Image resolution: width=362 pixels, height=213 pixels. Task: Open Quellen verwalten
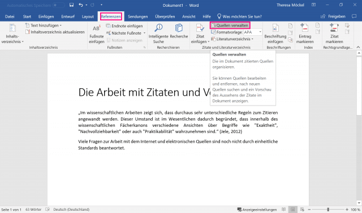(x=230, y=25)
